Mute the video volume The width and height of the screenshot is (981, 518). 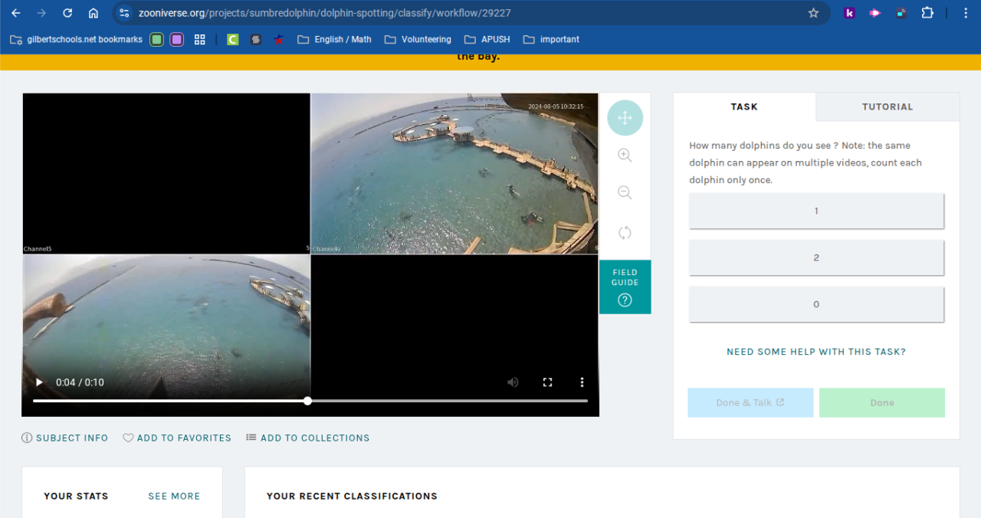513,382
